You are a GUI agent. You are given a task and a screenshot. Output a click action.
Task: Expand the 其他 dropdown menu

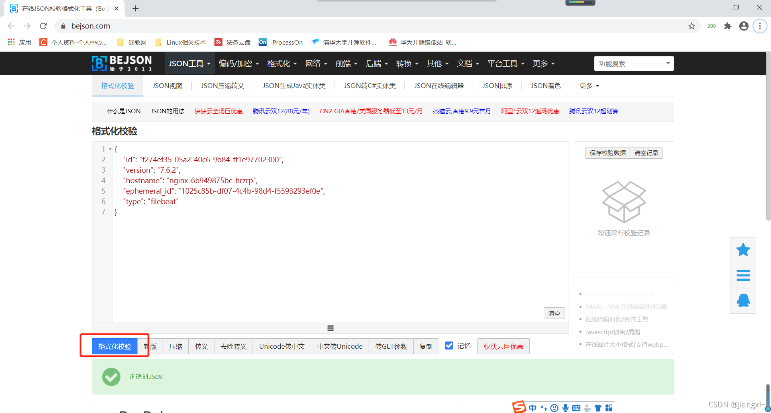438,63
